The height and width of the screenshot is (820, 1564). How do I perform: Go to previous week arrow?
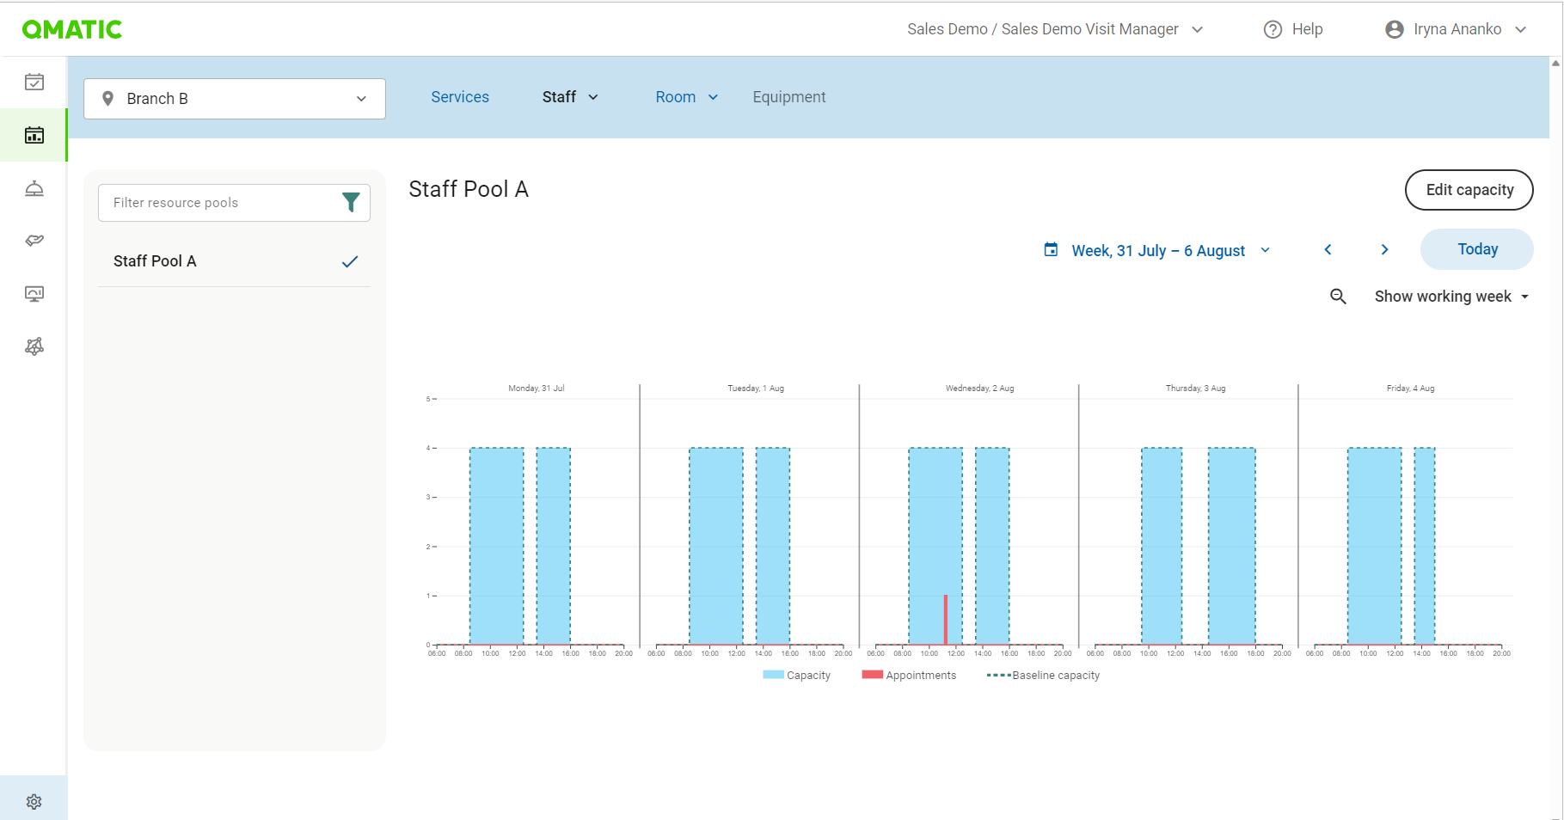click(1328, 249)
